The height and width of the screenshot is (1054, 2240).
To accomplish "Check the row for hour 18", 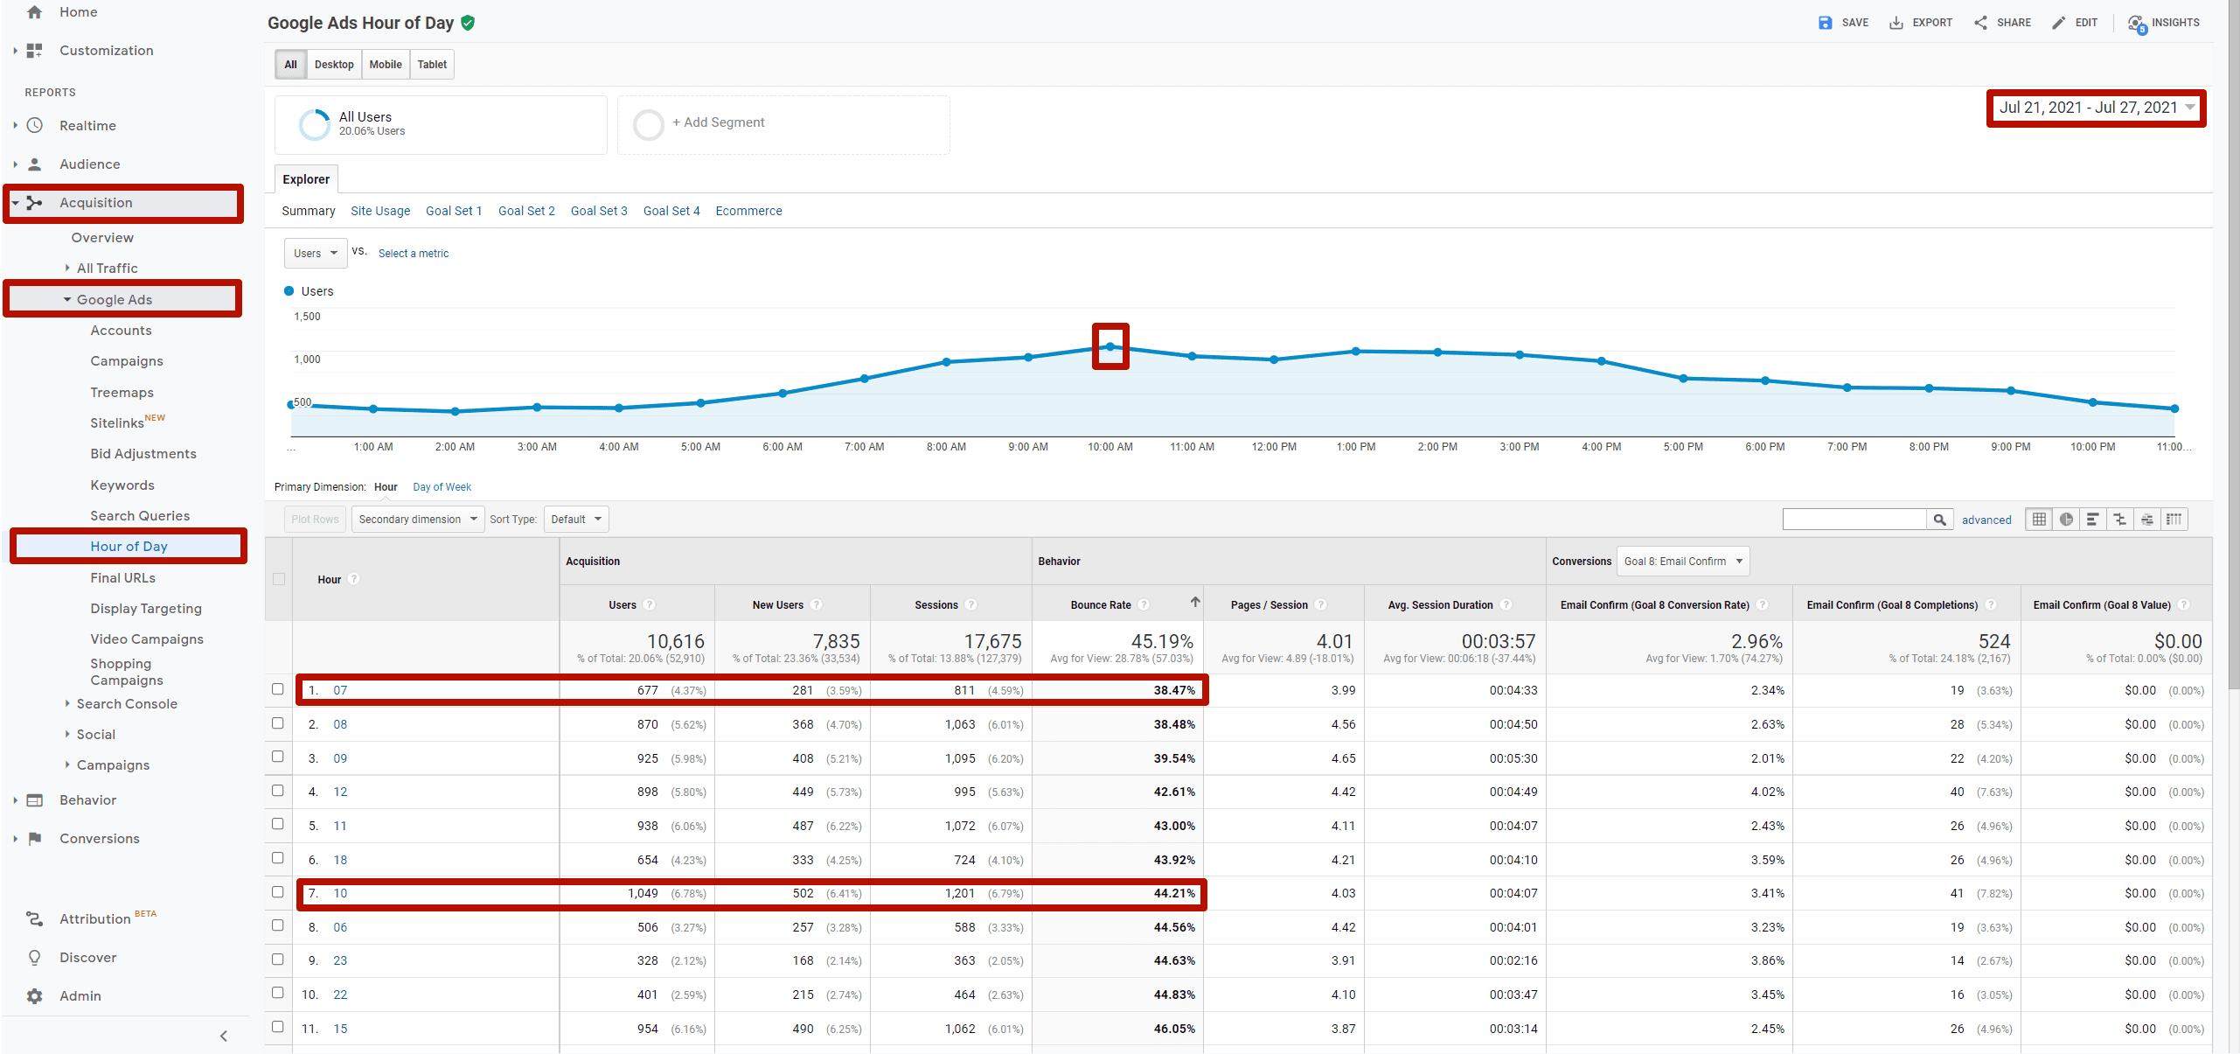I will [278, 858].
